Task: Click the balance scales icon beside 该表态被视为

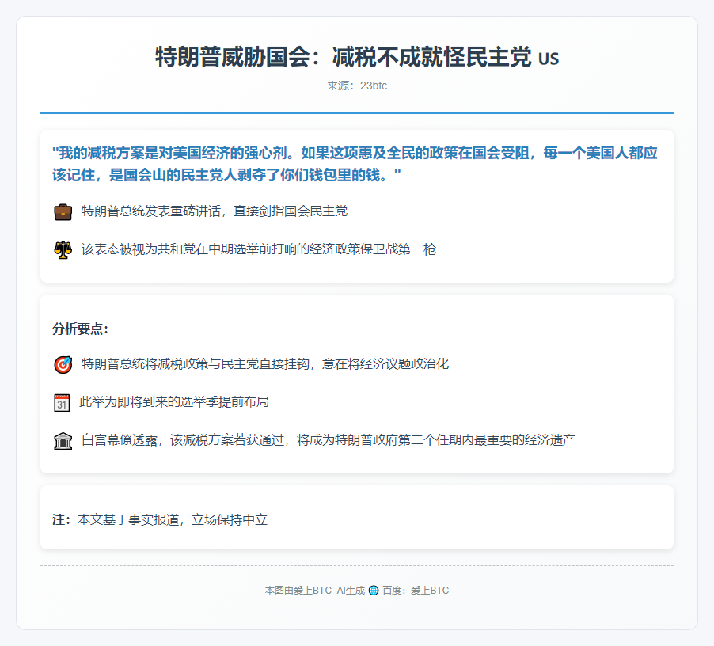Action: coord(63,250)
